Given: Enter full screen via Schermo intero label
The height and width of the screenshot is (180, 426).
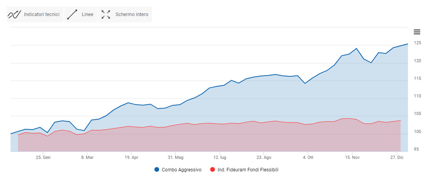Looking at the screenshot, I should click(132, 14).
